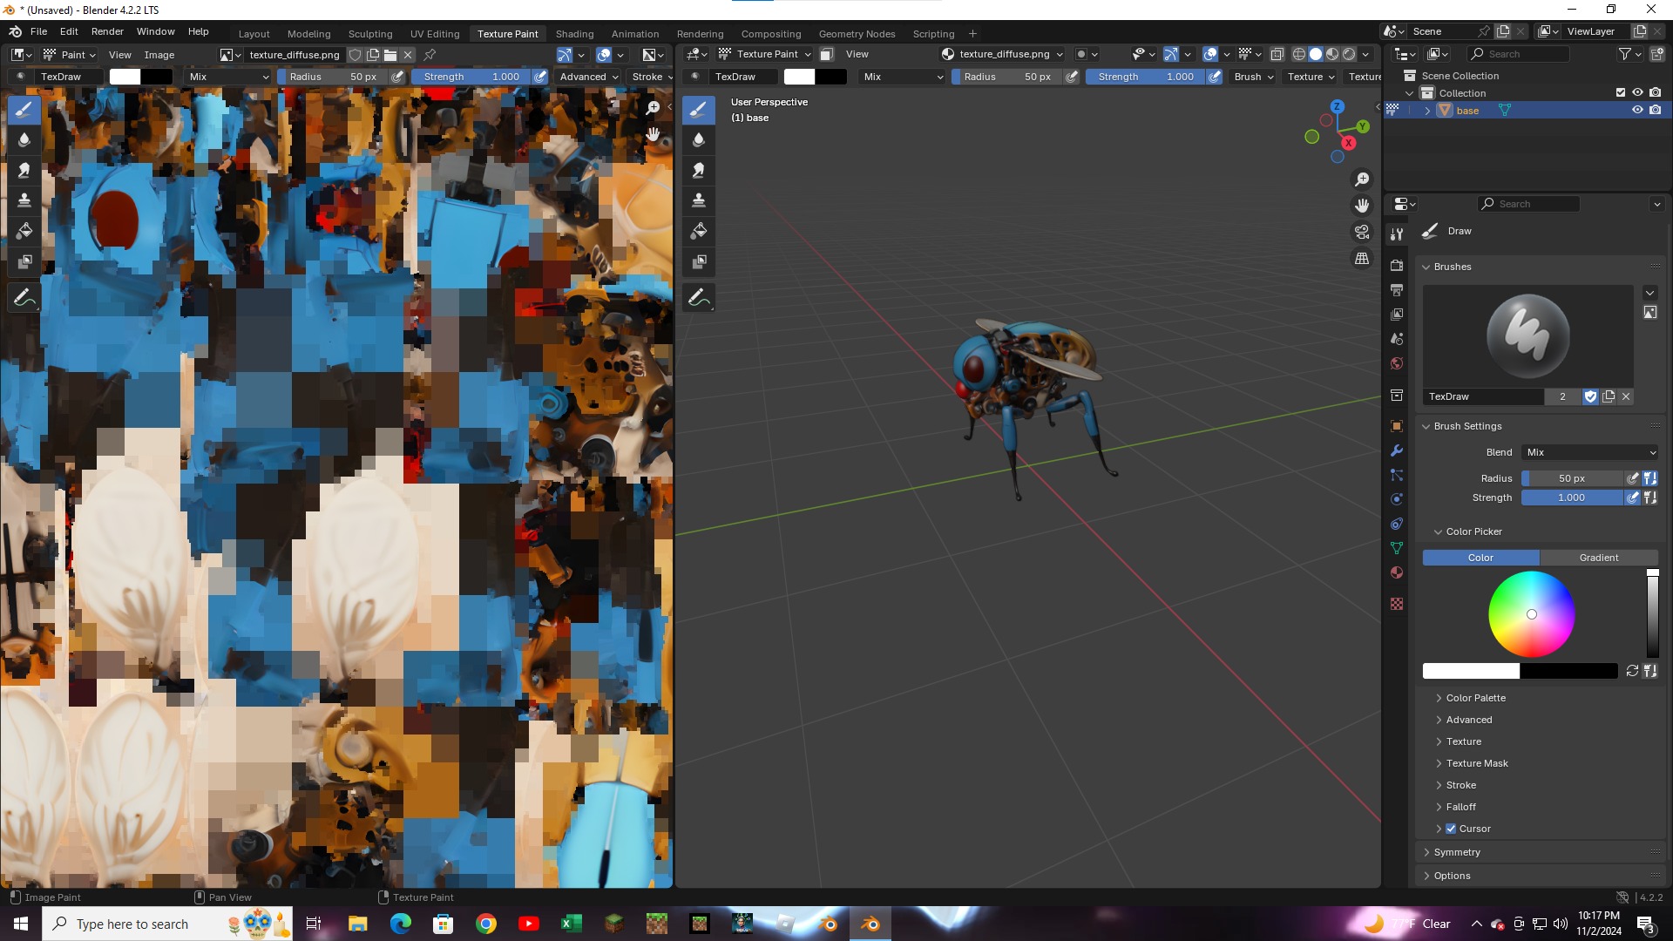Open the Modifiers wrench properties tab
This screenshot has width=1673, height=941.
1397,450
